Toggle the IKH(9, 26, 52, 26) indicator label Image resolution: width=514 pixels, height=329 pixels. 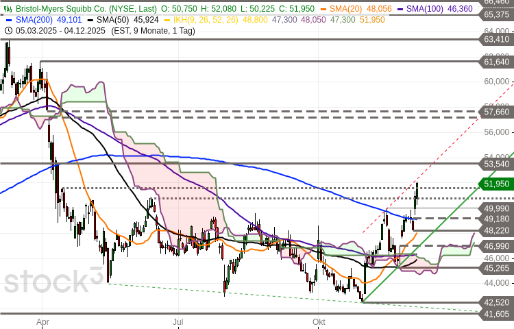(202, 20)
